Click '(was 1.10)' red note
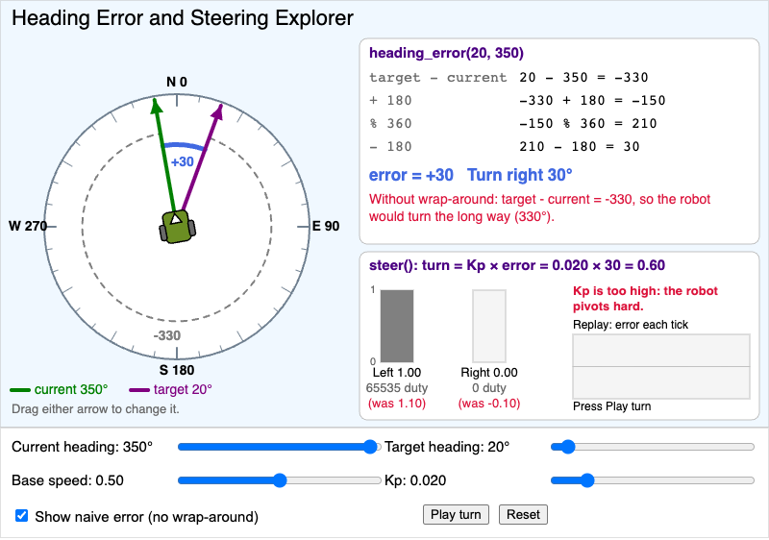Viewport: 769px width, 540px height. tap(397, 404)
